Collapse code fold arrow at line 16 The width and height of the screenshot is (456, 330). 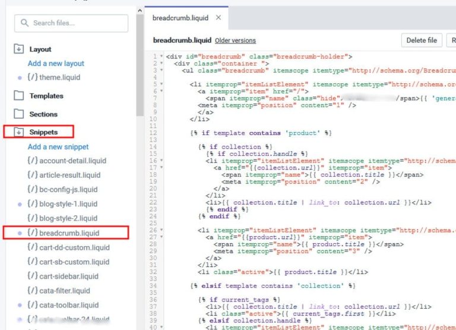(x=161, y=161)
